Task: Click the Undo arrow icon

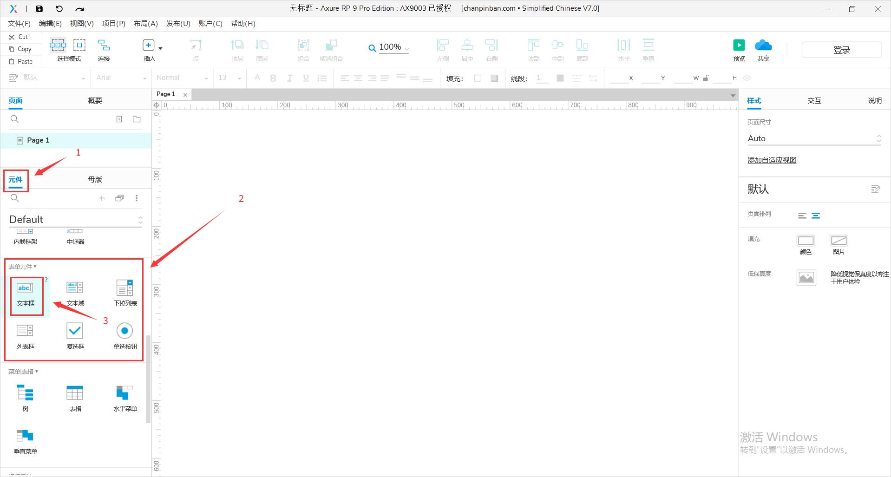Action: coord(59,9)
